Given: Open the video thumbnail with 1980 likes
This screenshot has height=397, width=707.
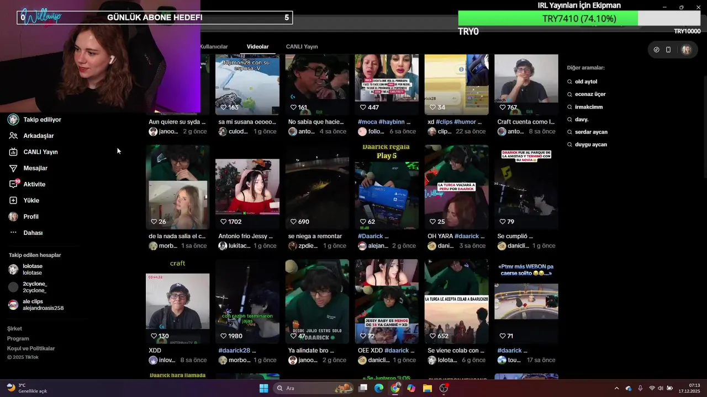Looking at the screenshot, I should (x=247, y=302).
